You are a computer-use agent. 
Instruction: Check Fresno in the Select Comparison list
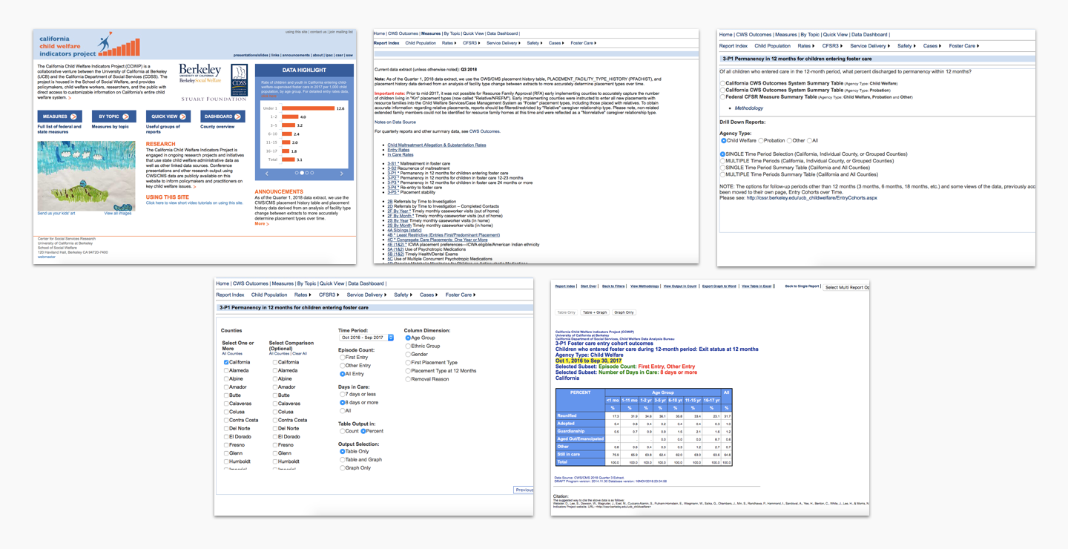point(274,445)
